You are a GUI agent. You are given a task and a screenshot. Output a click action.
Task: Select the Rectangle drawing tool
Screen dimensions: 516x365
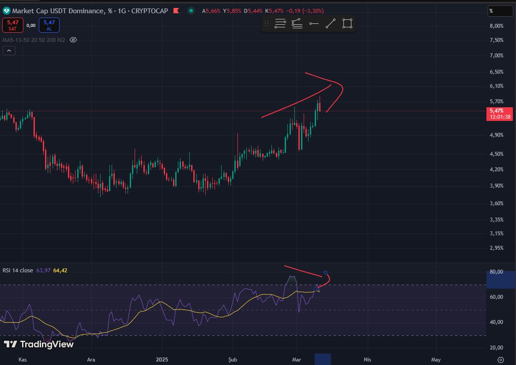click(347, 23)
